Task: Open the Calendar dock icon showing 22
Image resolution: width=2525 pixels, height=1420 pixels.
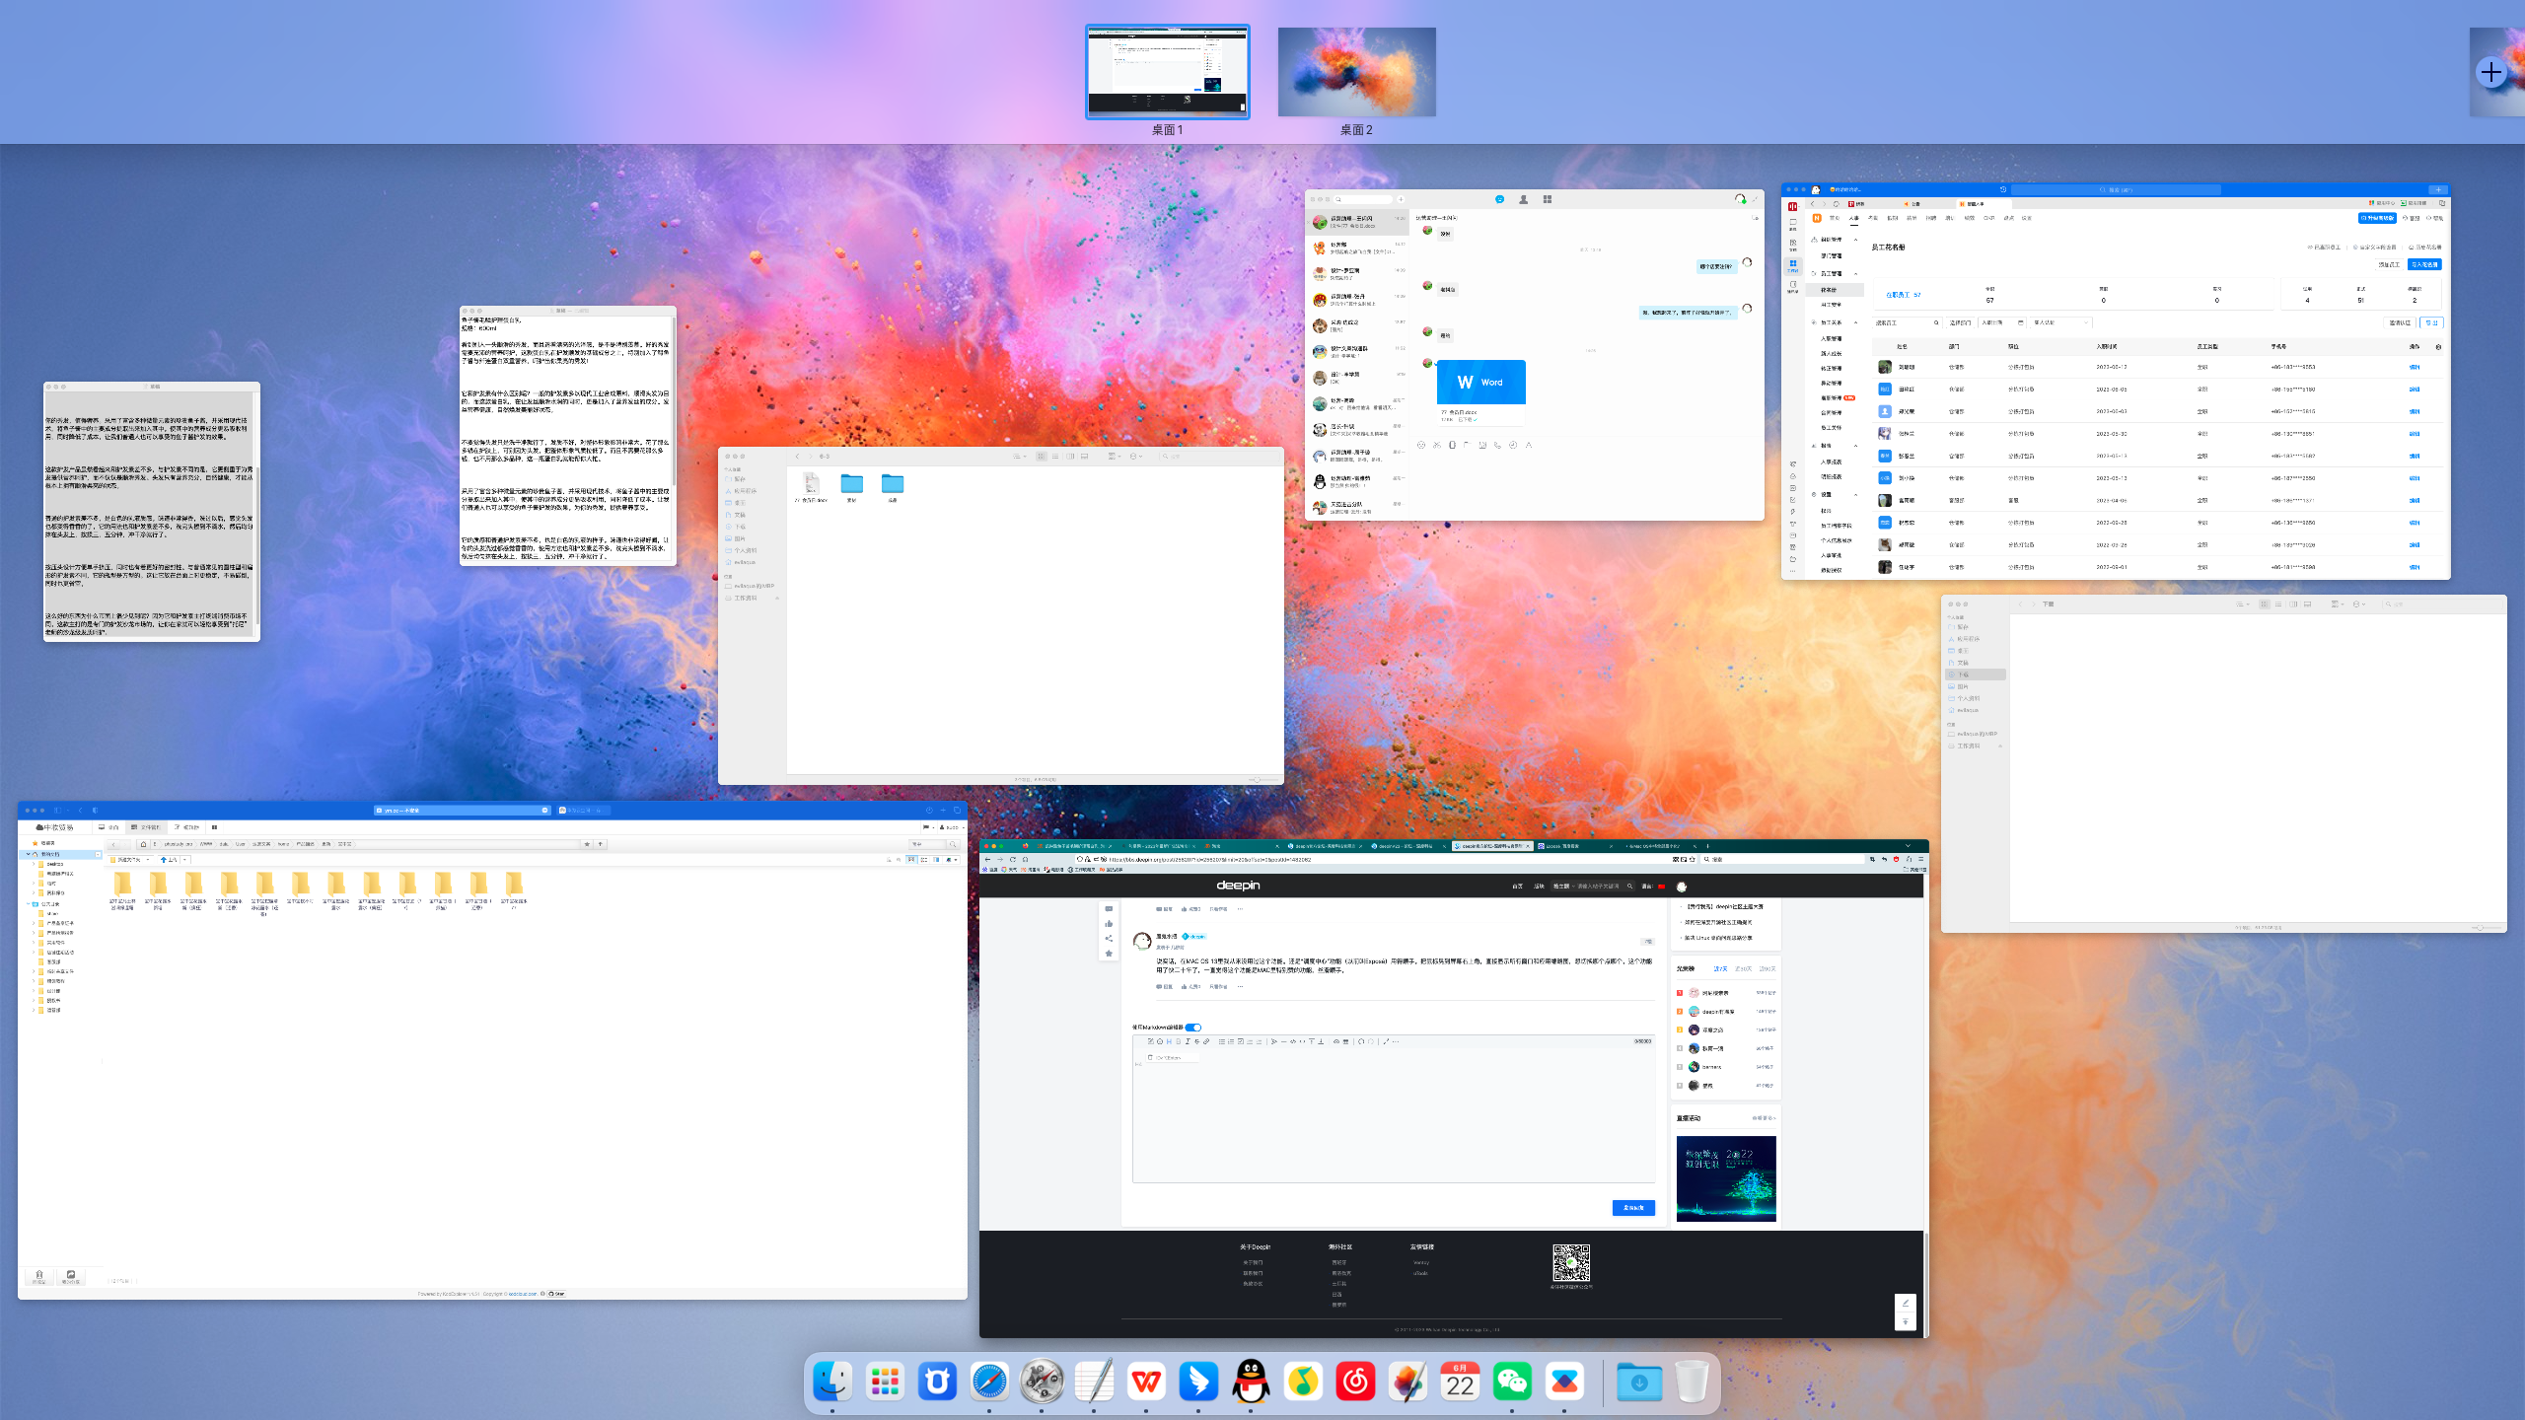Action: point(1460,1382)
